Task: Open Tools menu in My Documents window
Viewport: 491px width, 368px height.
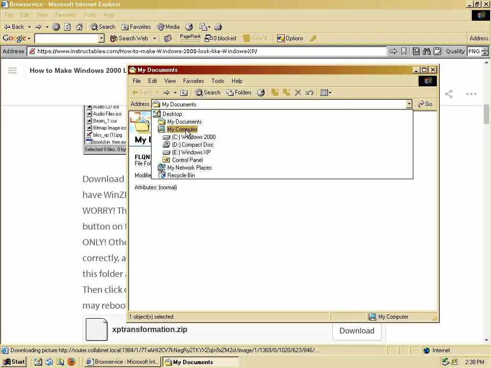Action: (x=218, y=81)
